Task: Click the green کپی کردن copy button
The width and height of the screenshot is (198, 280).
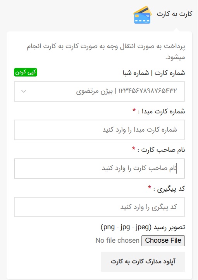Action: [26, 72]
